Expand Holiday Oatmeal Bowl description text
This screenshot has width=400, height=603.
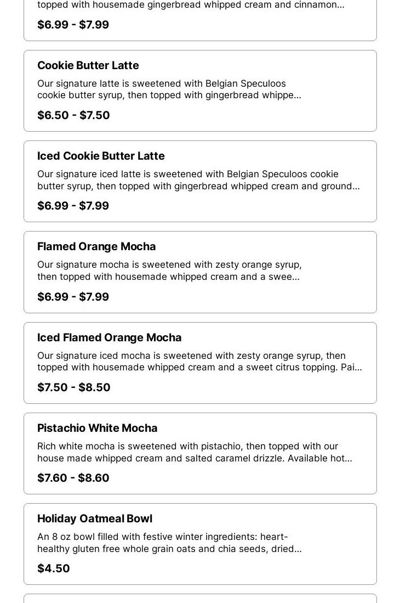tap(169, 543)
